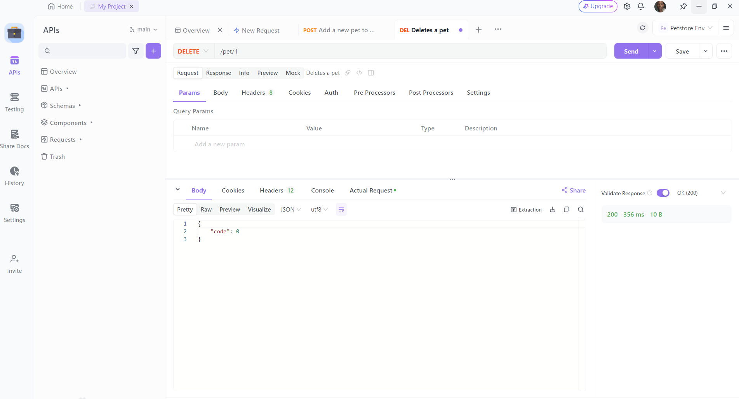This screenshot has height=399, width=739.
Task: Click the pin window icon
Action: click(683, 6)
